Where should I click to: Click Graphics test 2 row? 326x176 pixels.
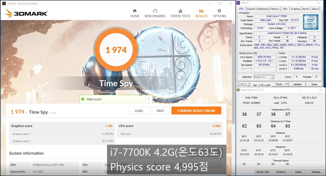click(x=62, y=141)
